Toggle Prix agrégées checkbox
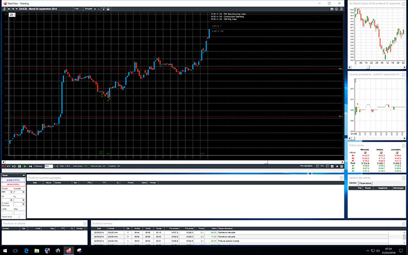408x255 pixels. [317, 166]
